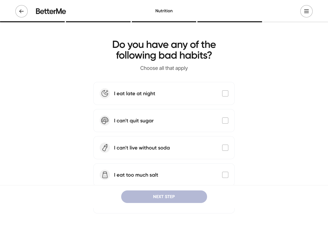This screenshot has height=247, width=328.
Task: Pick the "I can't live without soda" label
Action: tap(142, 148)
